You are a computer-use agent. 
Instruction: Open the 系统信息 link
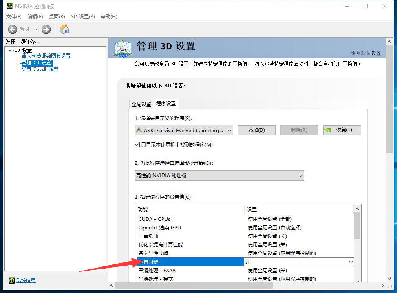pyautogui.click(x=26, y=280)
